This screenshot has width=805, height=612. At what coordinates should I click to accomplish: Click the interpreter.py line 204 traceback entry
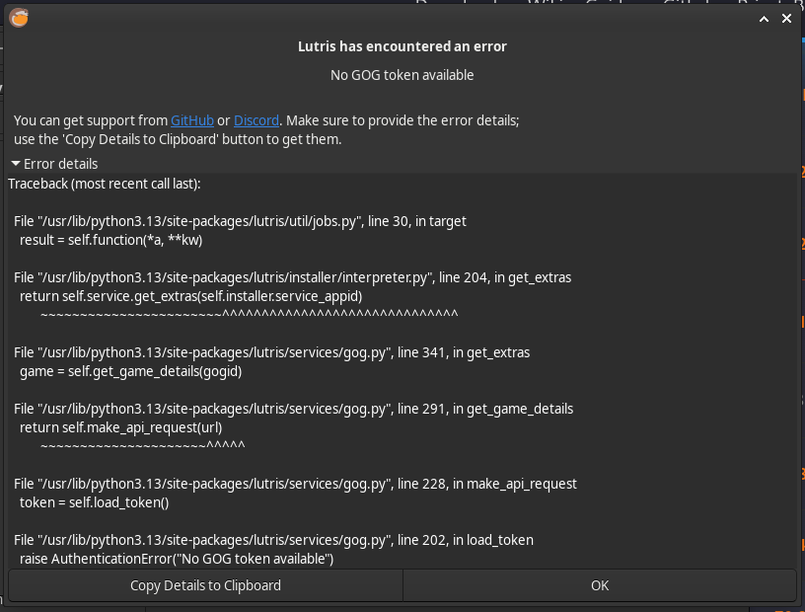coord(293,277)
